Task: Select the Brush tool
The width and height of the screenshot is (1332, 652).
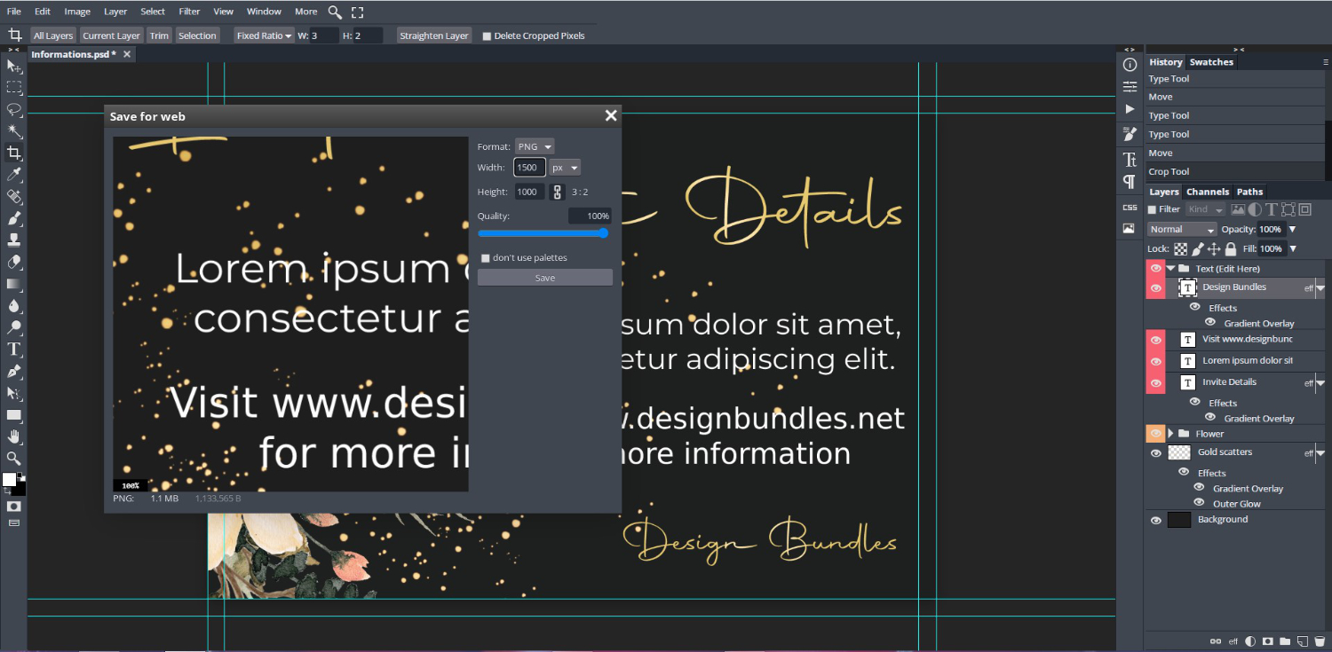Action: [x=14, y=218]
